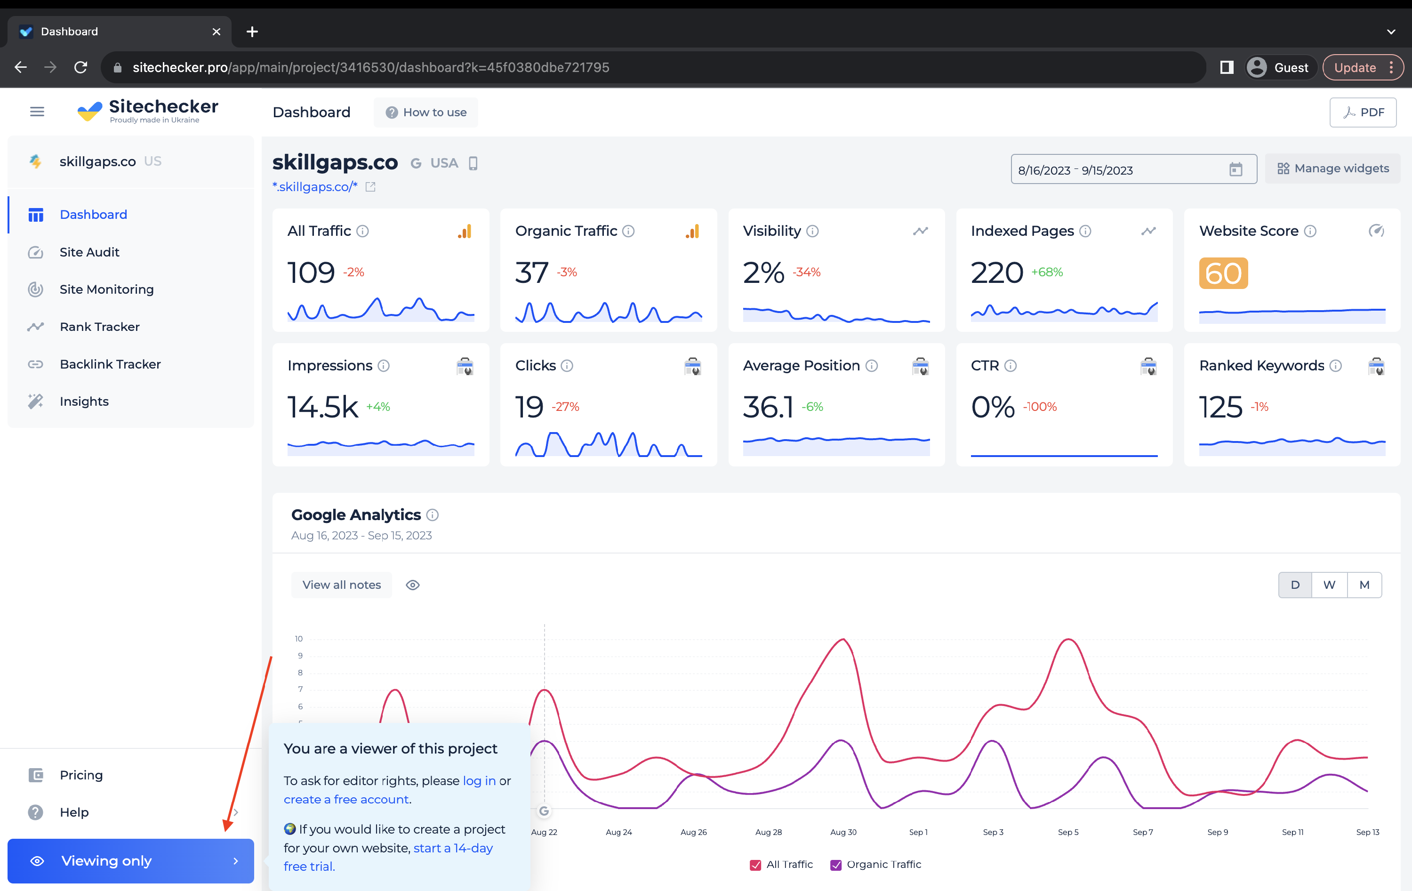This screenshot has height=891, width=1412.
Task: Click Search Console icon on CTR card
Action: point(1149,366)
